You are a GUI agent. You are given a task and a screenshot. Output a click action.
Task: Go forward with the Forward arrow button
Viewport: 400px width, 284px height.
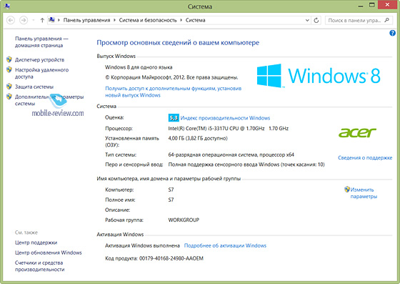[24, 20]
